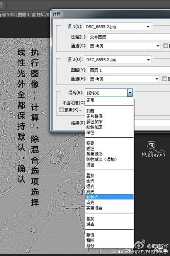Select blend mode 变亮
This screenshot has height=256, width=170.
[x=109, y=143]
